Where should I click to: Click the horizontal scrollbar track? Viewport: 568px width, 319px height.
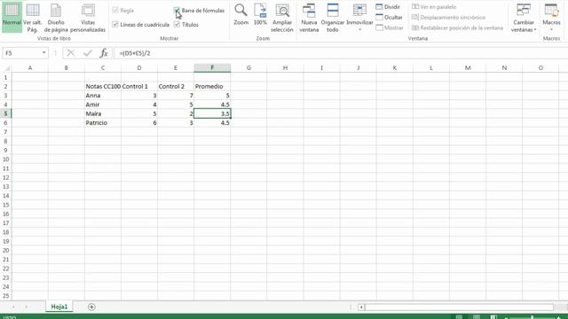coord(459,307)
